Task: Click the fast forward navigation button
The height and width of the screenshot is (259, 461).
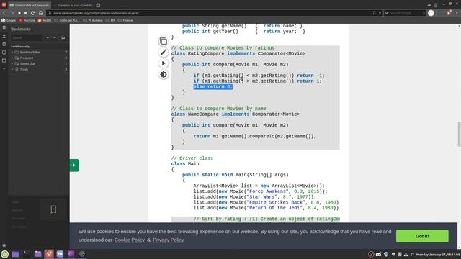Action: pyautogui.click(x=26, y=13)
